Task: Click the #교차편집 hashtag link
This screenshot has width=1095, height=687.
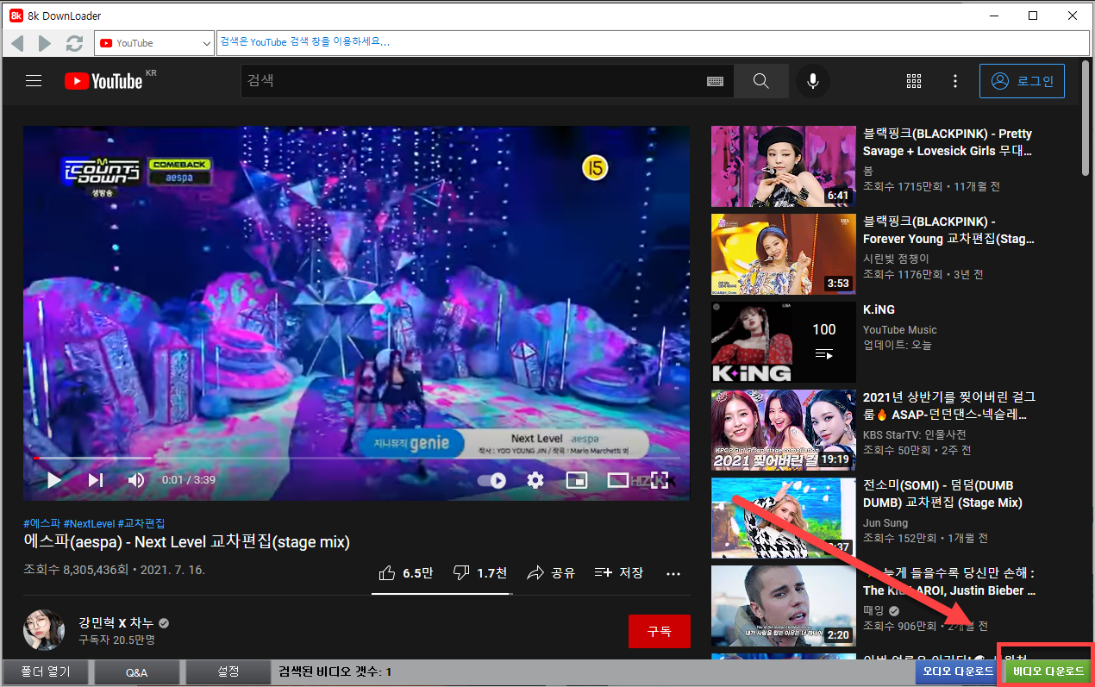Action: pos(141,523)
